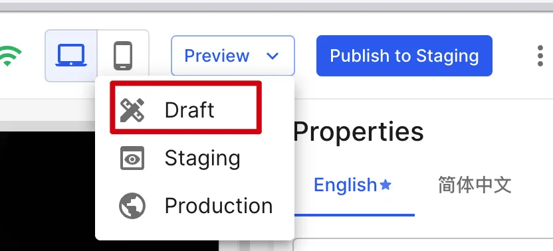Click the Properties heading text

(358, 131)
